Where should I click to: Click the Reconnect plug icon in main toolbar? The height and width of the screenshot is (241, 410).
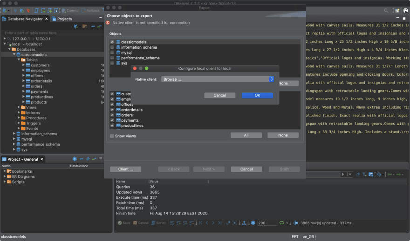[22, 11]
